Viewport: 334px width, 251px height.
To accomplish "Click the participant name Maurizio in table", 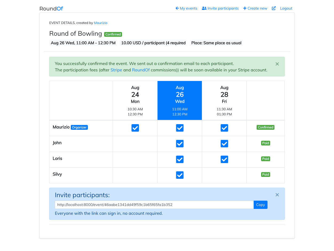I will [61, 127].
